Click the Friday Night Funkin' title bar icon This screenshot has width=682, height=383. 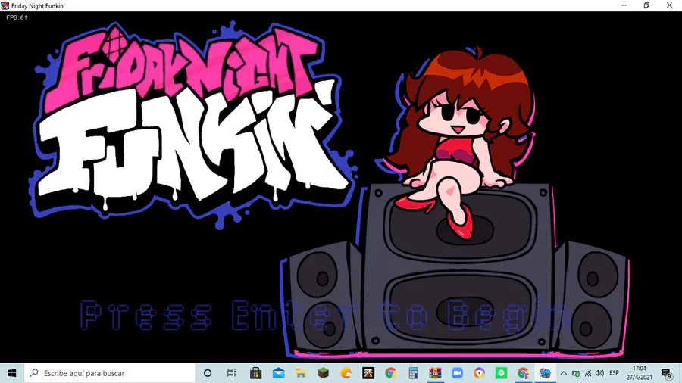[x=5, y=5]
